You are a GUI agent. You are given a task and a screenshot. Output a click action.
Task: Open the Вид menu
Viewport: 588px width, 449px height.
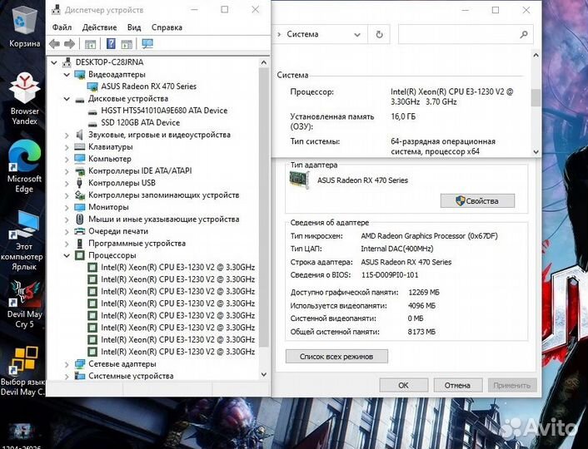(x=134, y=27)
